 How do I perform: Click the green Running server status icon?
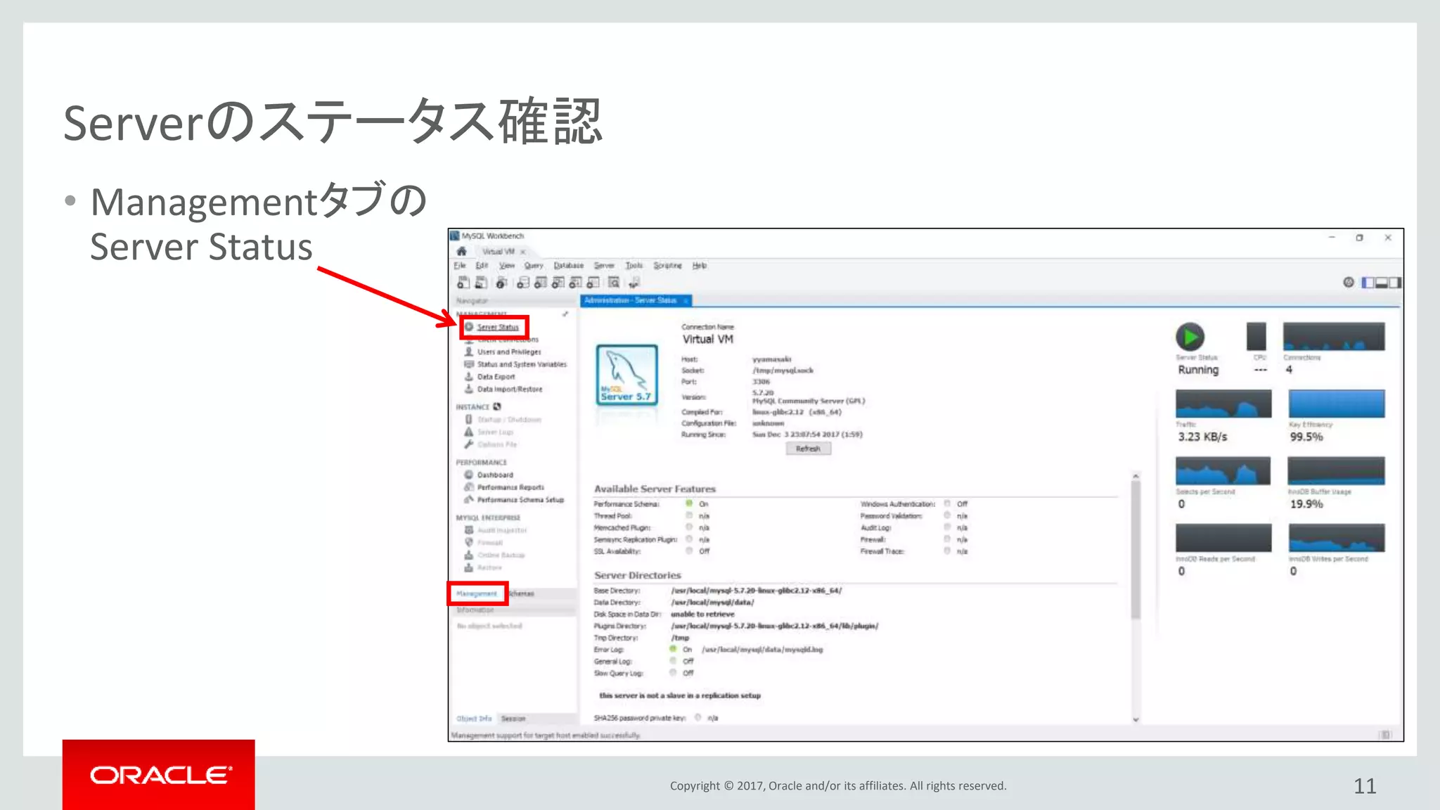click(1190, 337)
